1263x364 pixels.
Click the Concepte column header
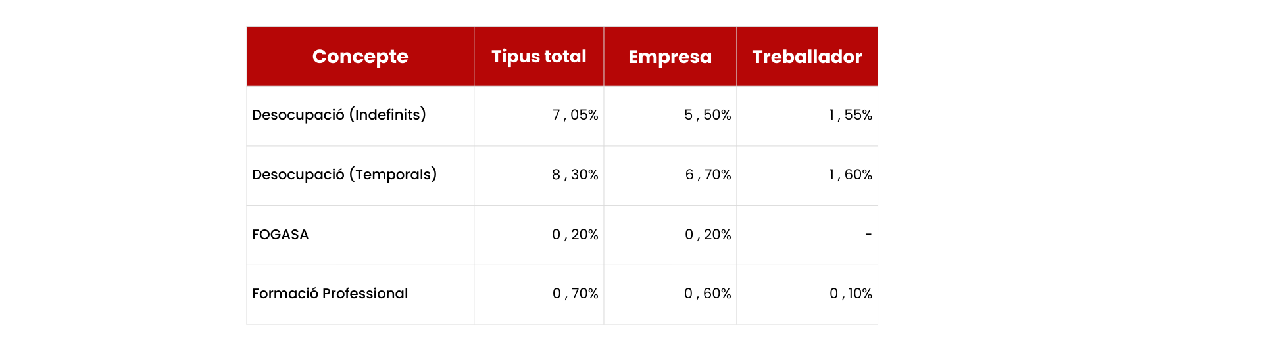click(x=360, y=57)
